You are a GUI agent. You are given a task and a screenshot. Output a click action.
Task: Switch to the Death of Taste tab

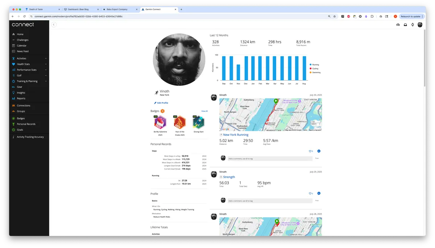(x=42, y=9)
